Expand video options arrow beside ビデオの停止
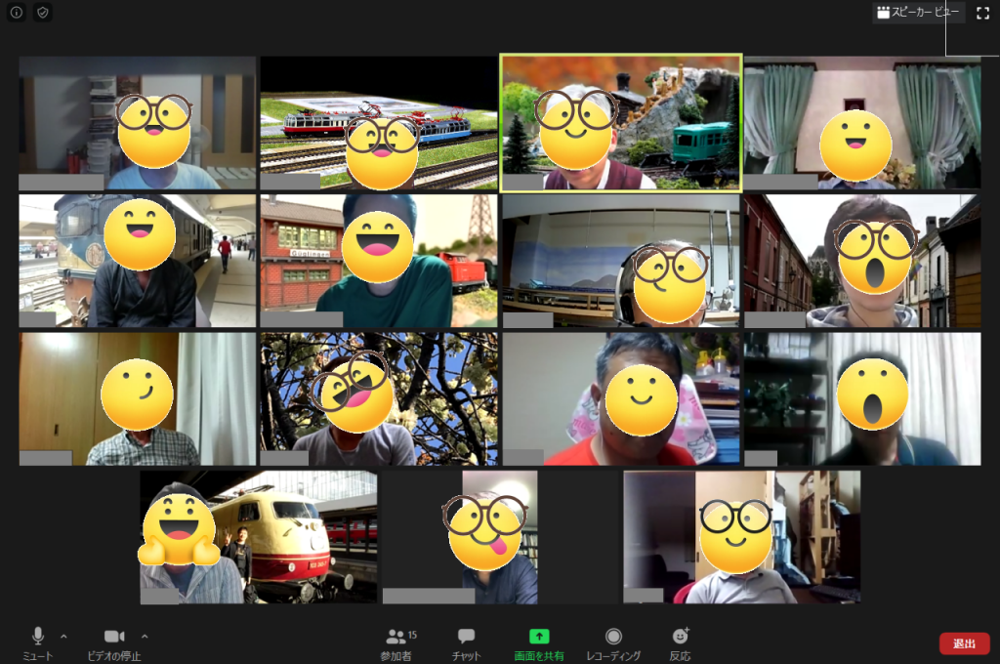The height and width of the screenshot is (664, 1000). (x=145, y=637)
